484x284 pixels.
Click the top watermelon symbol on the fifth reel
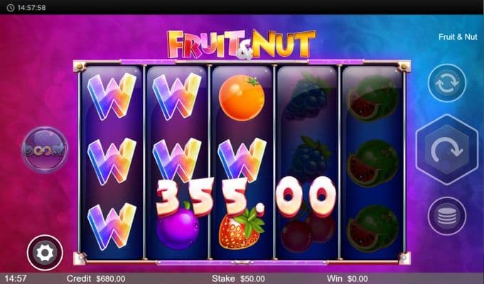point(373,98)
